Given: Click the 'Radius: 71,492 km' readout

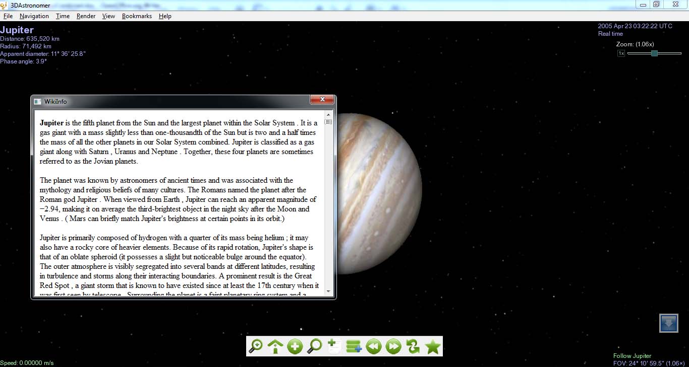Looking at the screenshot, I should click(x=26, y=46).
